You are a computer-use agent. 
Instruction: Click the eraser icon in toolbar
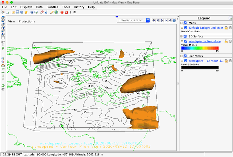[42, 12]
